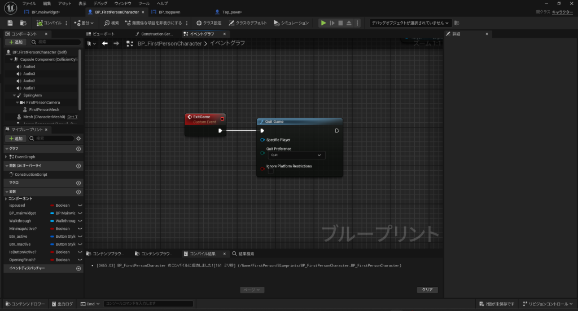Viewport: 578px width, 311px height.
Task: Open the debug object selection dropdown
Action: point(410,23)
